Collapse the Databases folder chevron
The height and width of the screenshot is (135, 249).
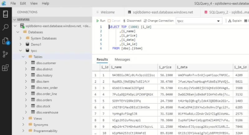pos(18,32)
